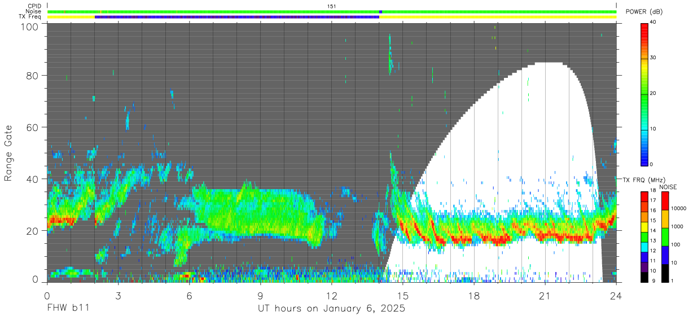Screen dimensions: 693x320
Task: Click the green segment of NOISE color bar
Action: click(x=665, y=236)
